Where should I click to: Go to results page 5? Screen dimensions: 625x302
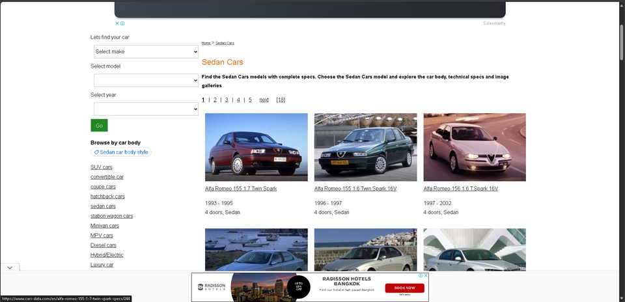pos(250,100)
